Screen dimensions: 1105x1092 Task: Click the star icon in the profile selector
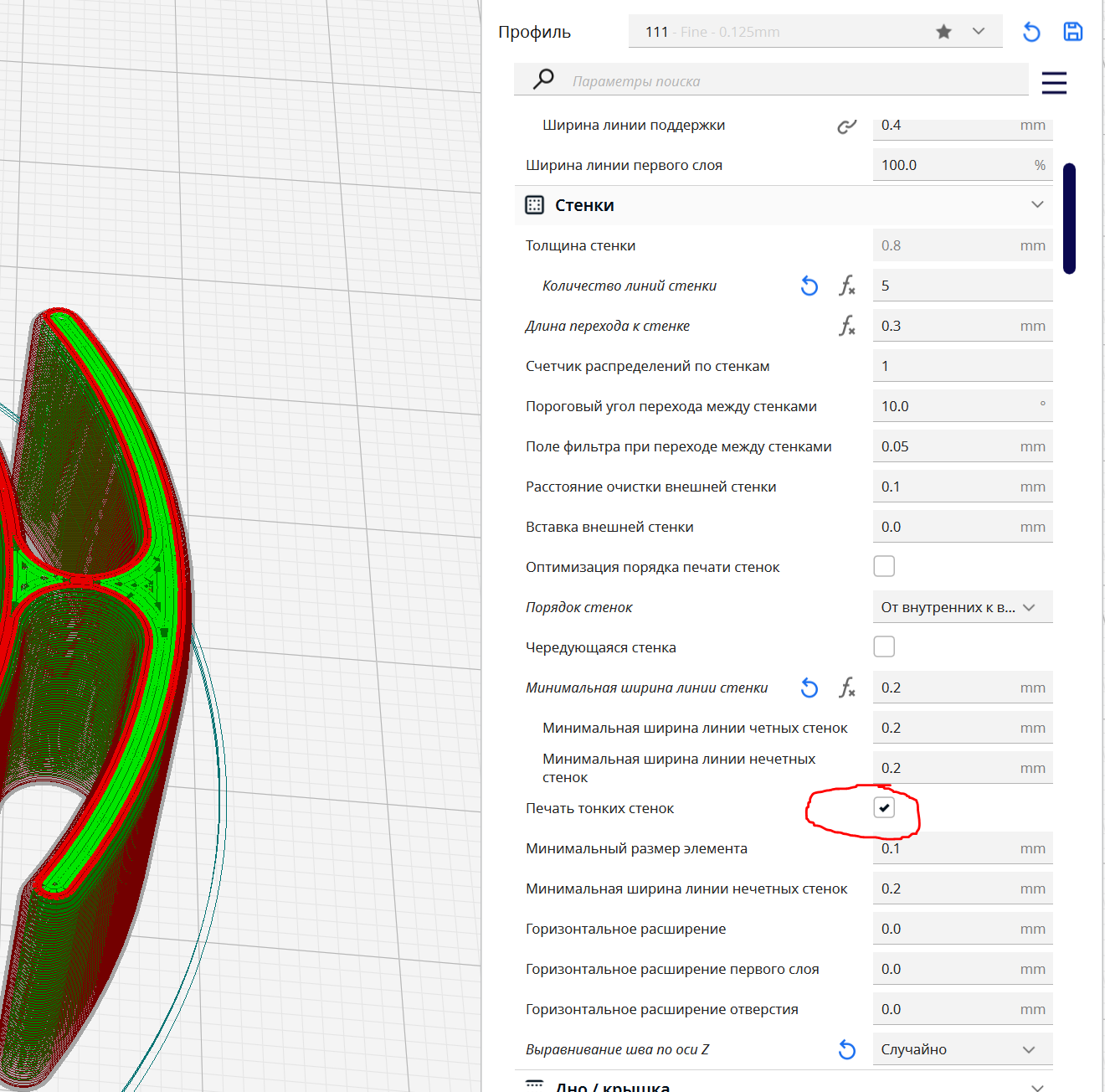point(943,32)
